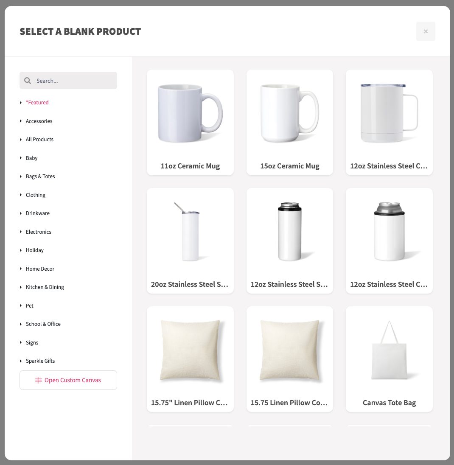Select the Bags & Totes category
The image size is (454, 465).
click(40, 176)
